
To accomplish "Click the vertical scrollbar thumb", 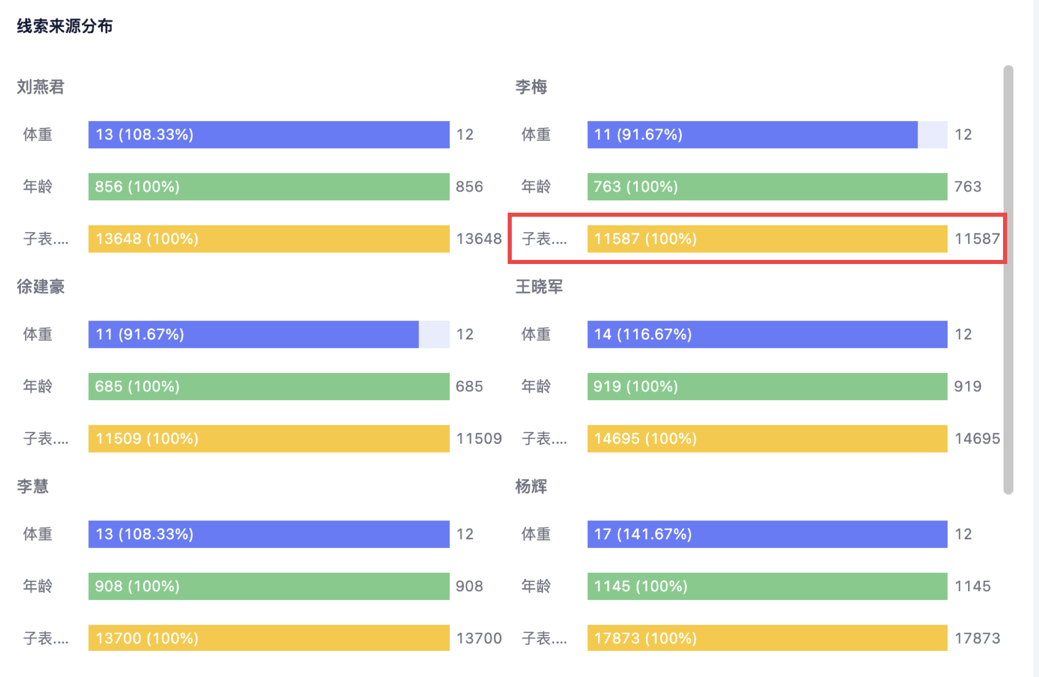I will tap(1008, 280).
